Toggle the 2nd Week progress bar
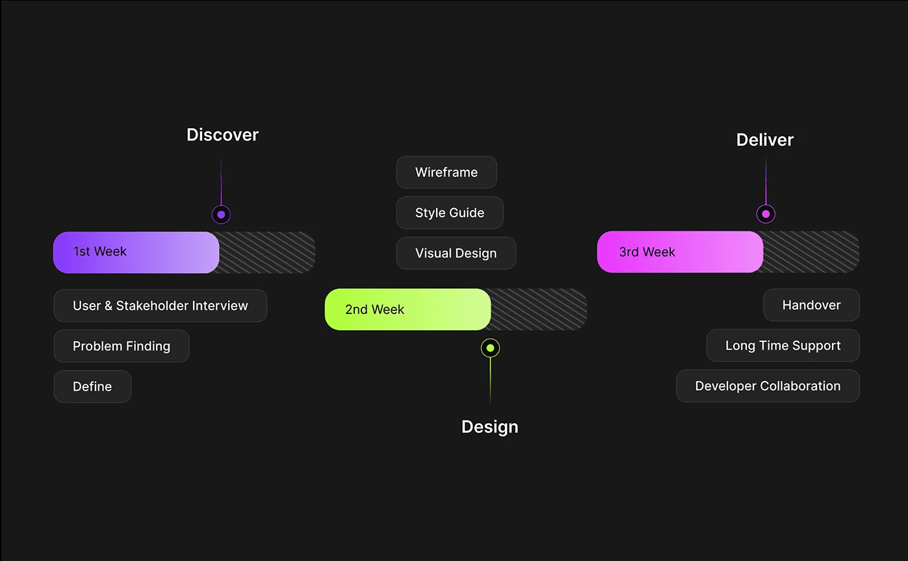Viewport: 908px width, 561px height. (x=455, y=309)
